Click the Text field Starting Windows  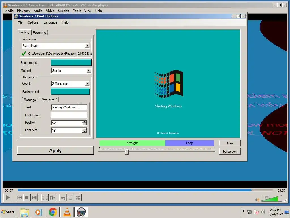point(69,107)
